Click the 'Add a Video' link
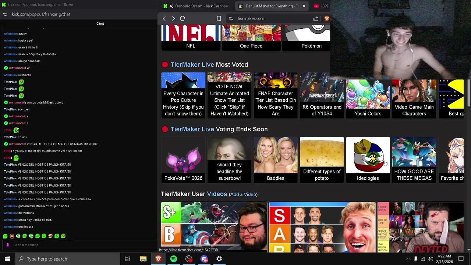Image resolution: width=471 pixels, height=265 pixels. [x=243, y=194]
